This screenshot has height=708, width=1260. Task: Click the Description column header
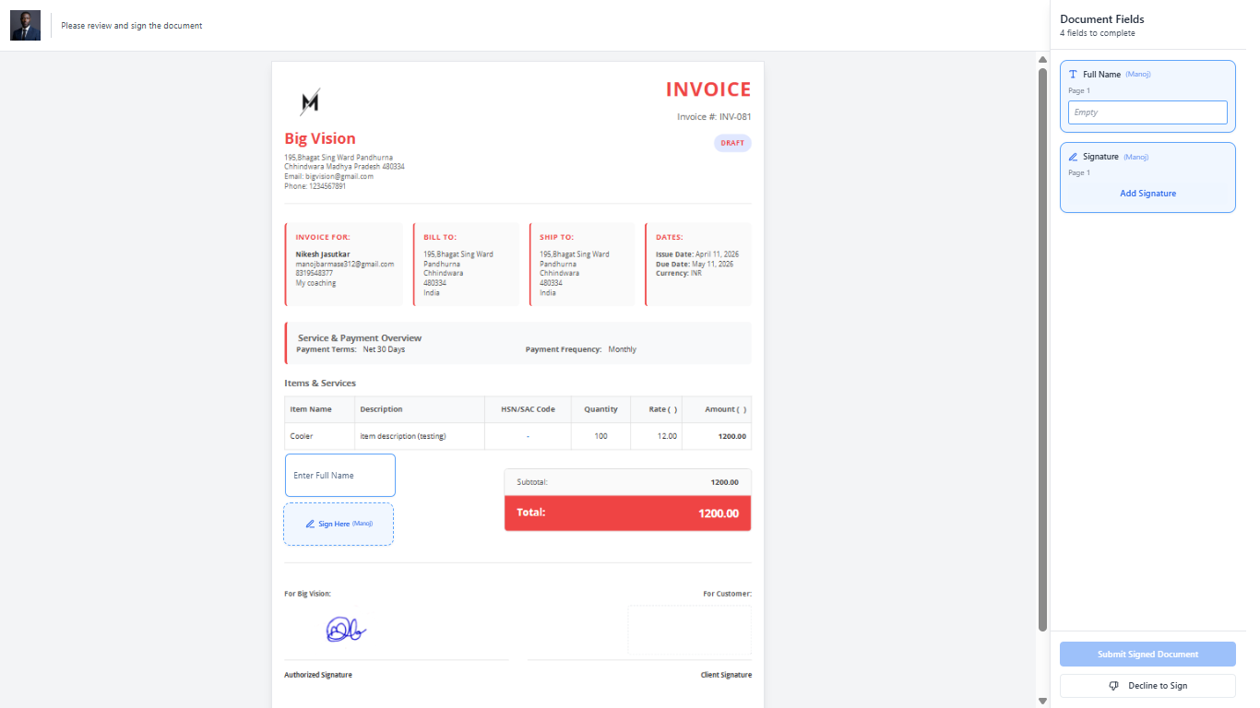click(x=420, y=409)
